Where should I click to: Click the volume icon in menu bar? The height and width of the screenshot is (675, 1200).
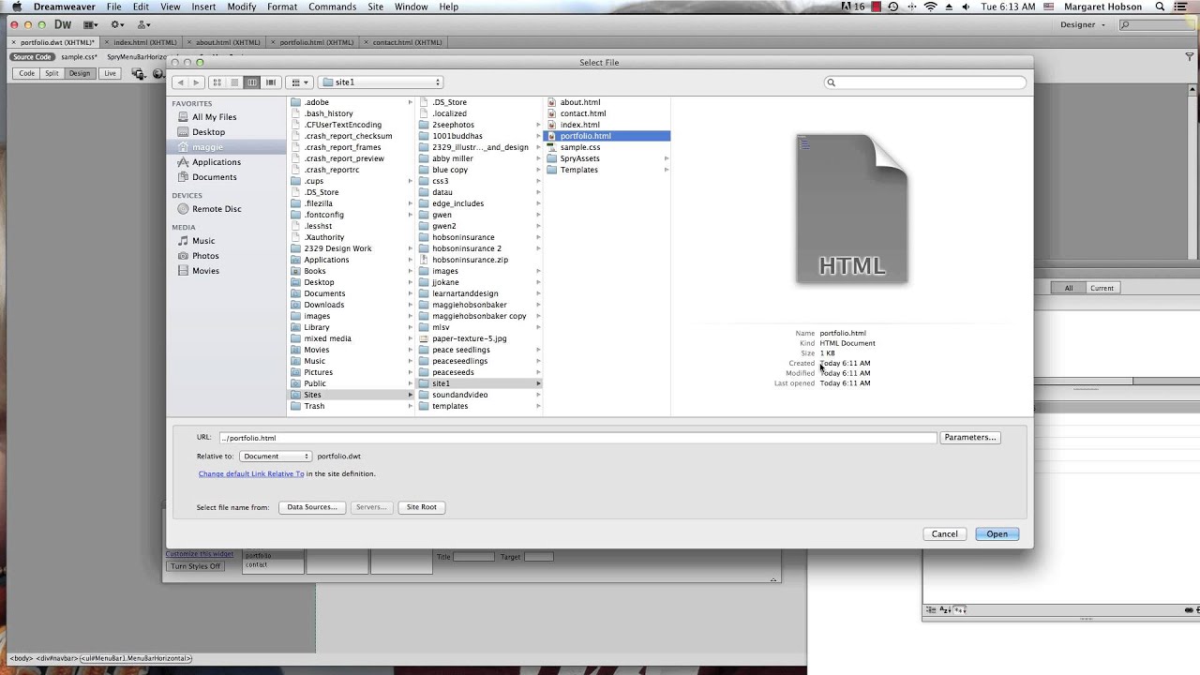coord(966,7)
